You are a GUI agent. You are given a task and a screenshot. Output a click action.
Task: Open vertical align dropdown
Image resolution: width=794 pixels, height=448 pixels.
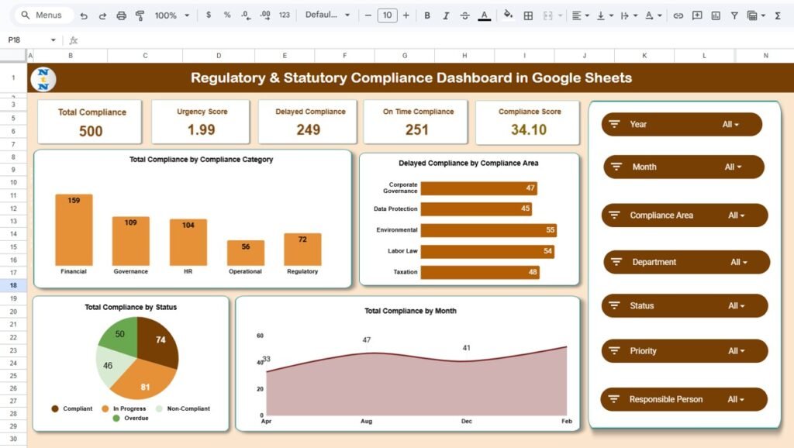pyautogui.click(x=605, y=16)
